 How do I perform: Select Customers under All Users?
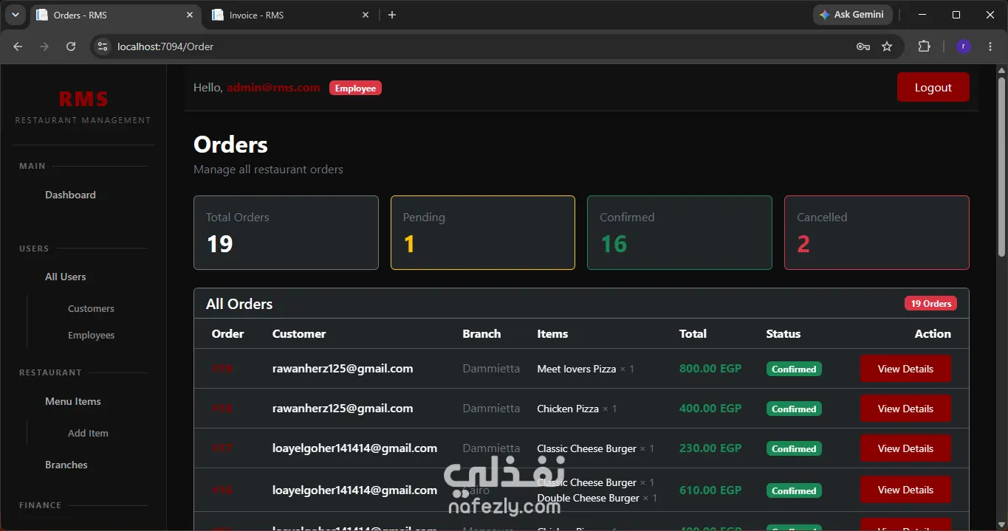click(x=91, y=308)
